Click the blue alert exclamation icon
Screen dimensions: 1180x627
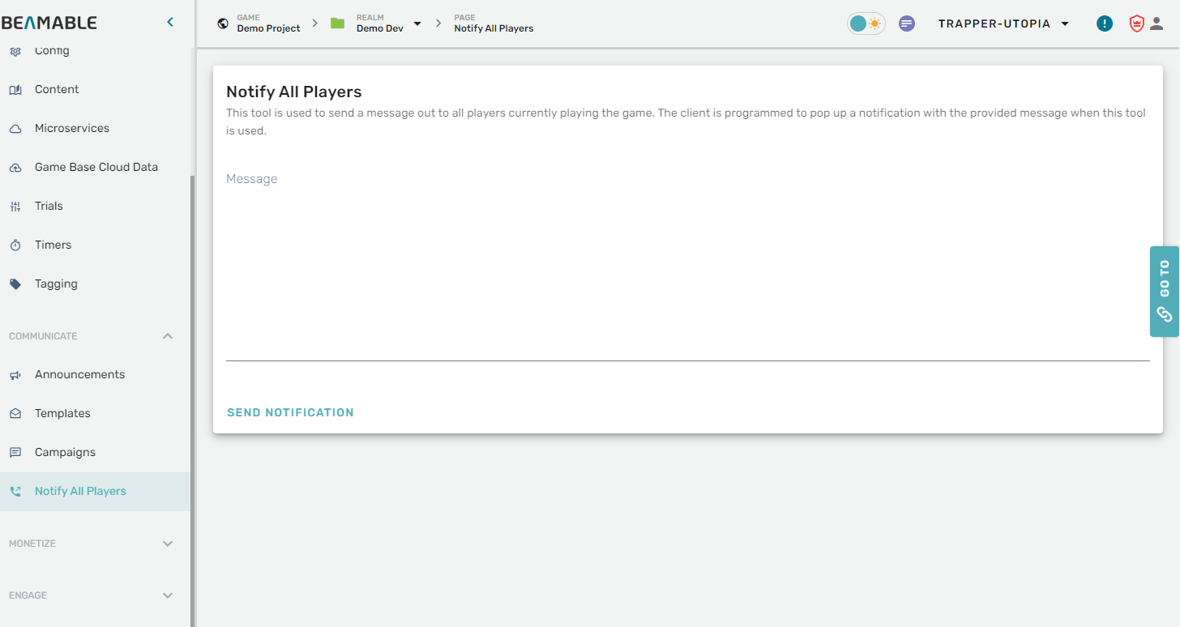1104,23
